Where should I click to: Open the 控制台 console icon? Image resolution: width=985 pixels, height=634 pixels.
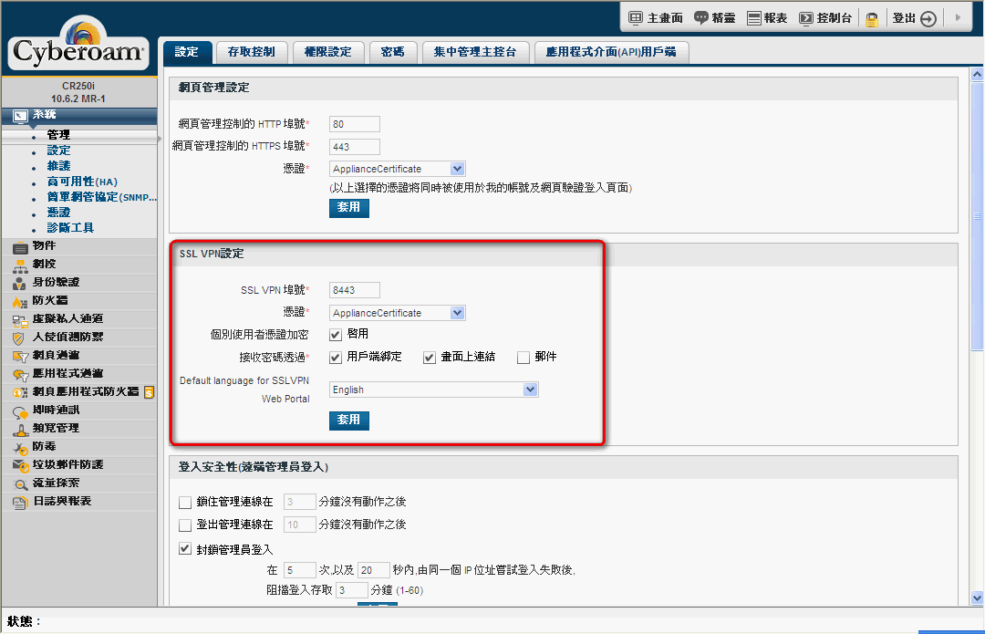pos(806,17)
